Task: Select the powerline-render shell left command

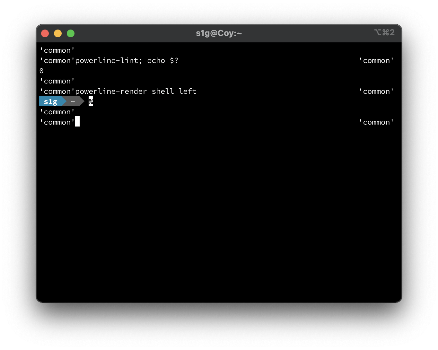Action: click(136, 91)
